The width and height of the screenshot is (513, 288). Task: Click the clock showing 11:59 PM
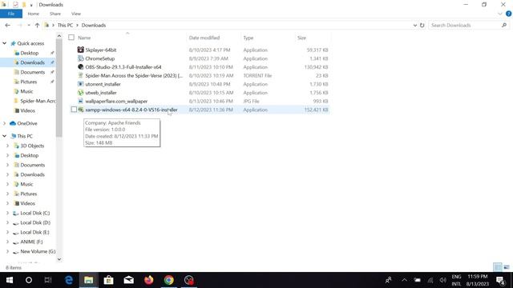coord(478,277)
